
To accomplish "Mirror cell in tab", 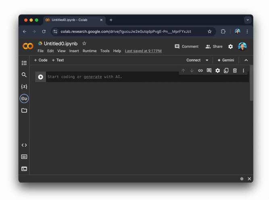I will (x=226, y=71).
